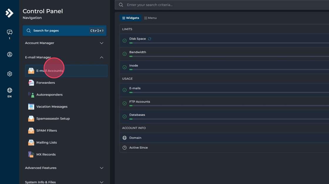Refresh Disk Space usage icon
This screenshot has height=184, width=329.
click(x=150, y=39)
